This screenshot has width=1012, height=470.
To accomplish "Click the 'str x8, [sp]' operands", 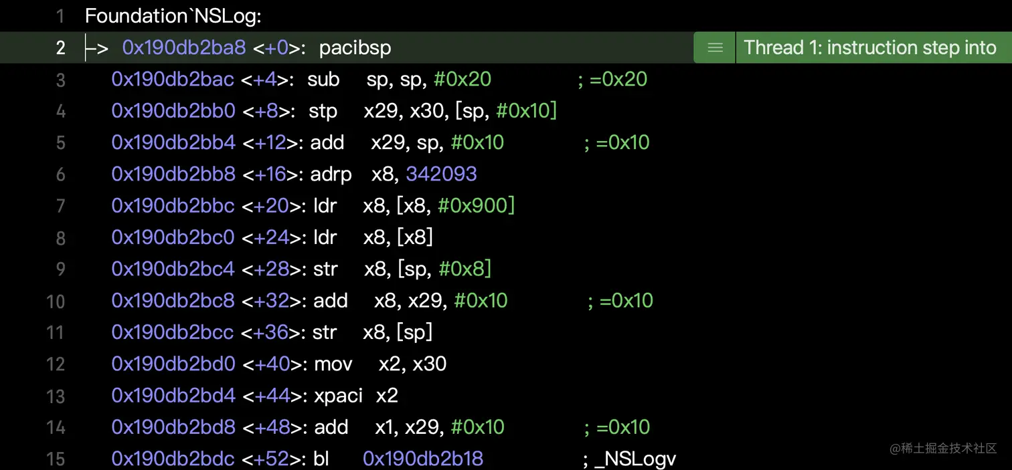I will point(398,332).
